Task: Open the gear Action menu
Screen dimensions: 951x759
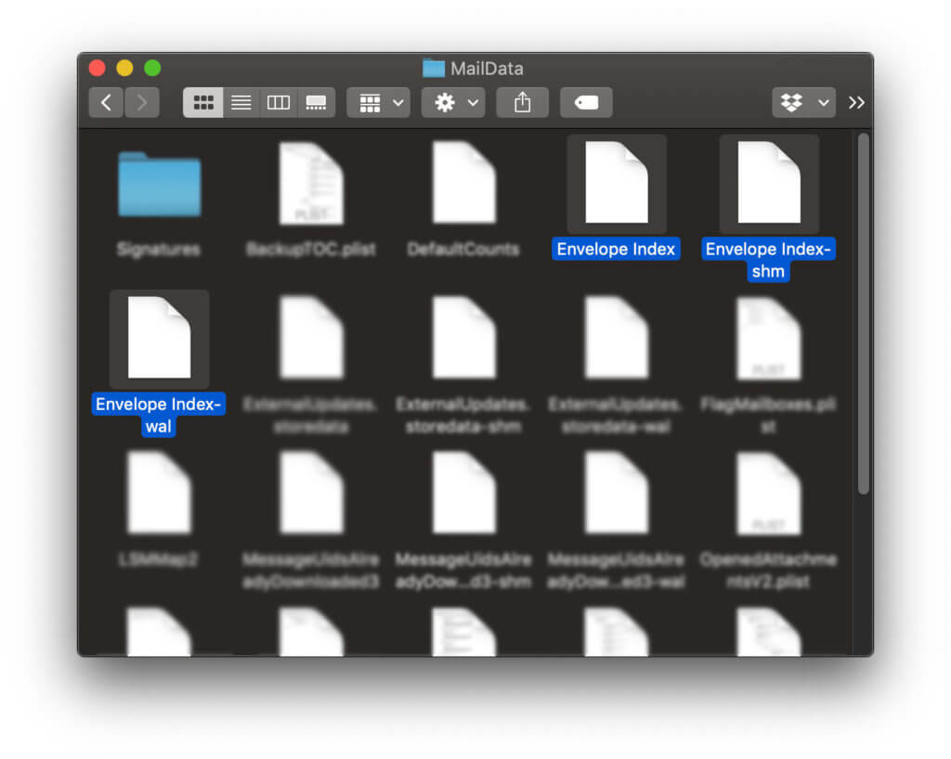Action: coord(453,102)
